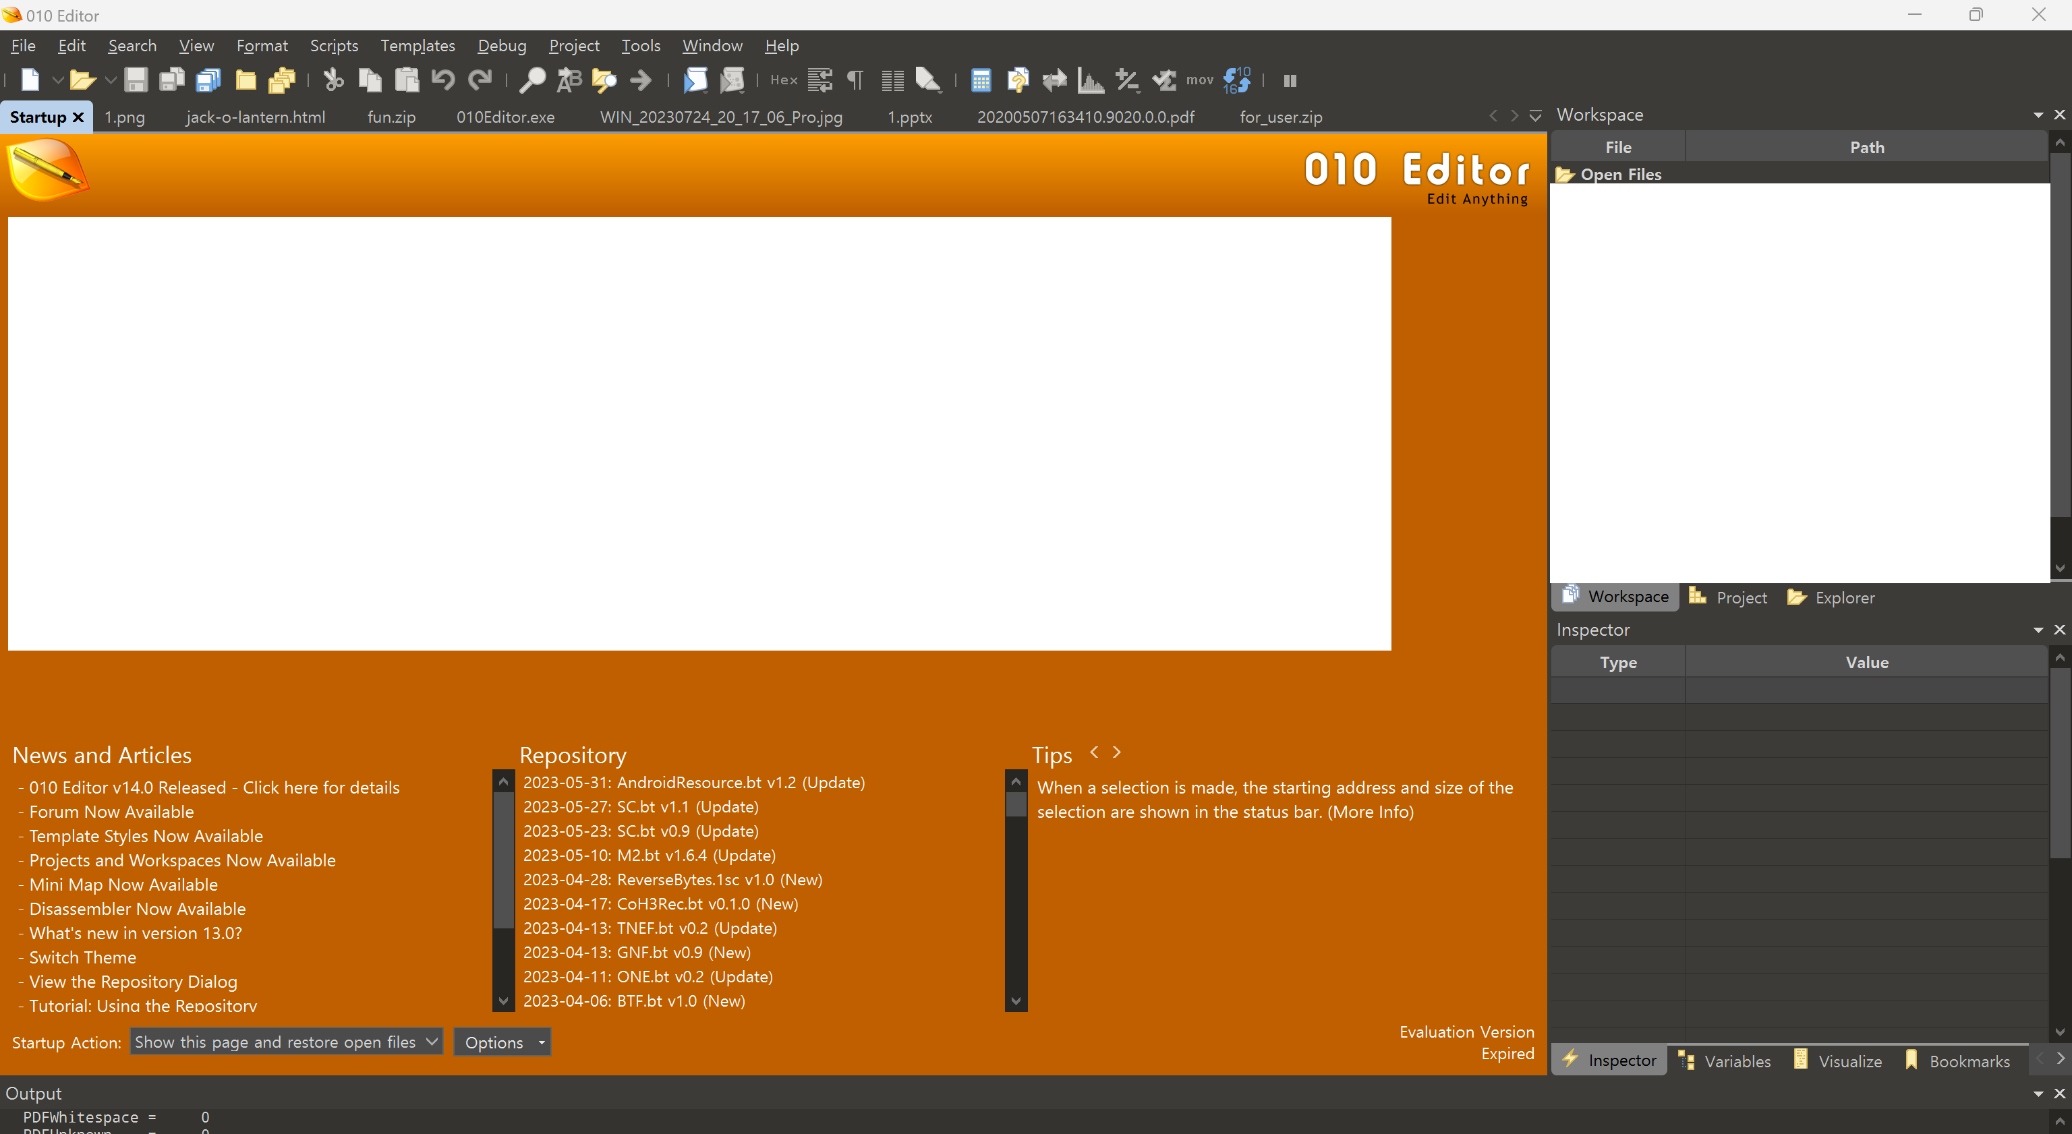2072x1134 pixels.
Task: Click the Cut scissors icon
Action: coord(333,80)
